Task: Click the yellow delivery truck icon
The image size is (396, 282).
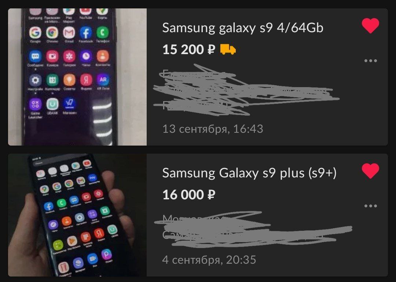Action: [x=228, y=49]
